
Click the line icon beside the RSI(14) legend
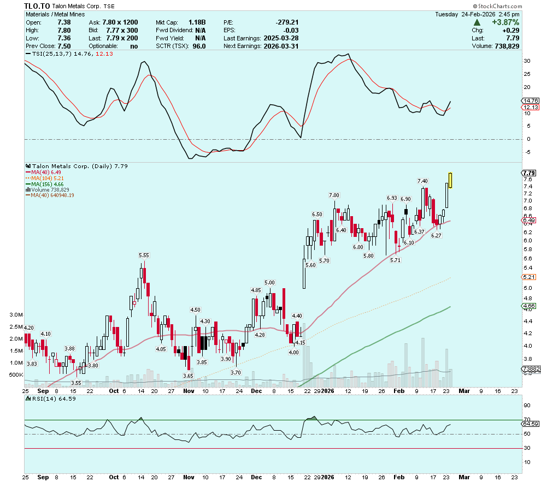(x=28, y=398)
